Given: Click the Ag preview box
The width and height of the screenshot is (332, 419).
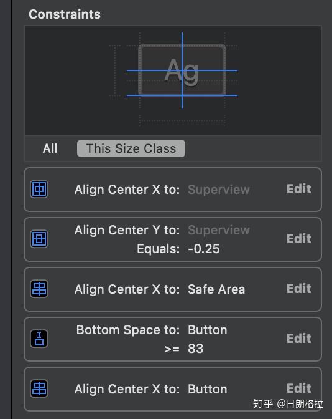Looking at the screenshot, I should (x=182, y=69).
